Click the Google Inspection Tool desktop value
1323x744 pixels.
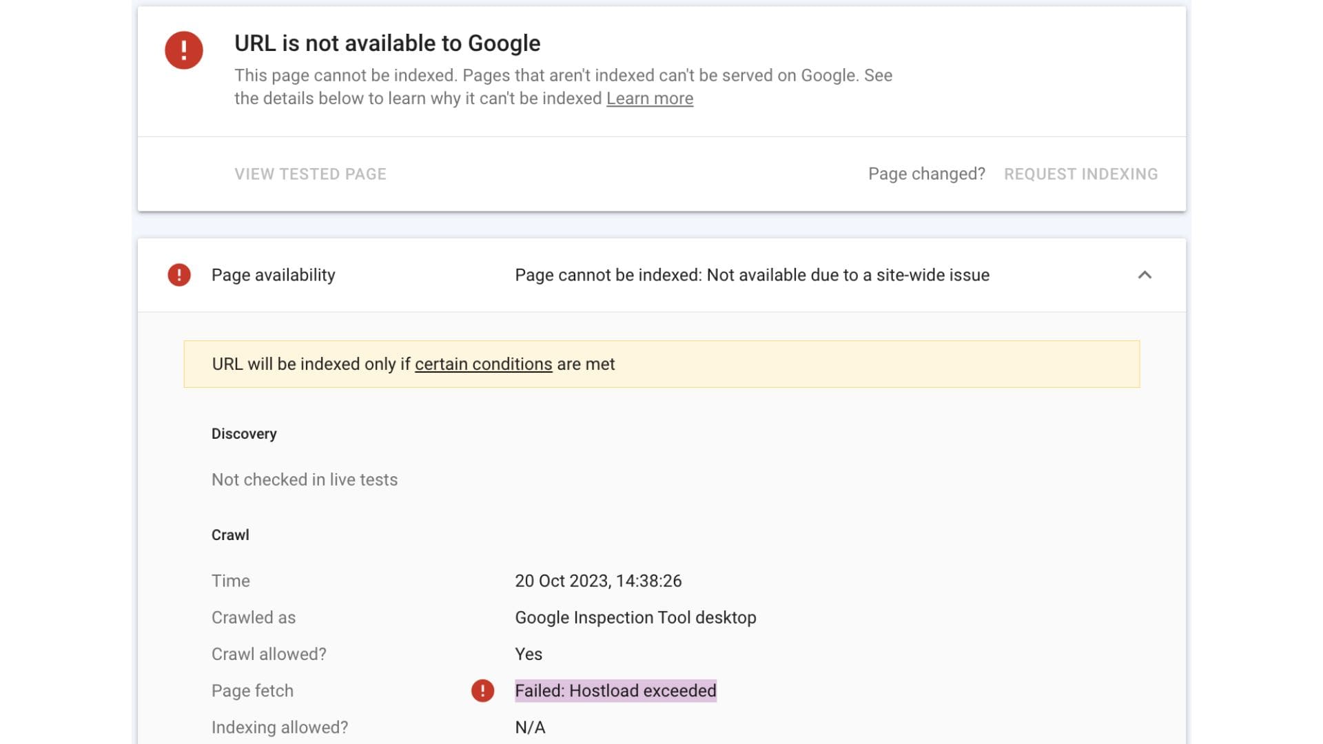click(635, 617)
